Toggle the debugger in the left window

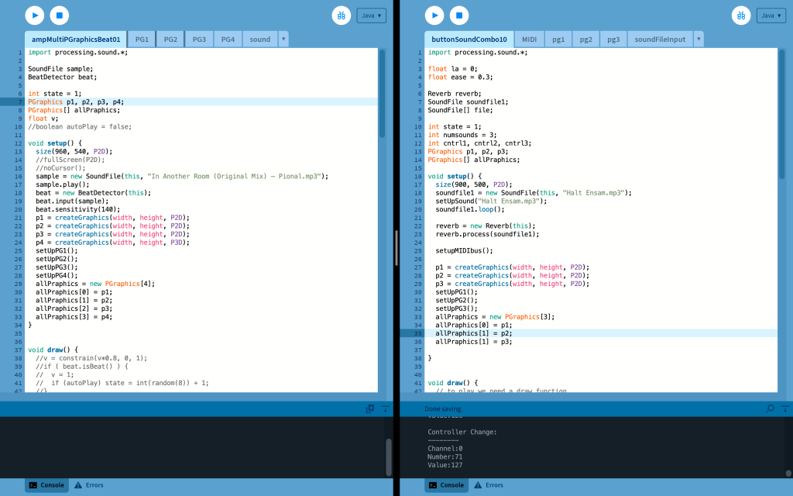click(x=342, y=15)
